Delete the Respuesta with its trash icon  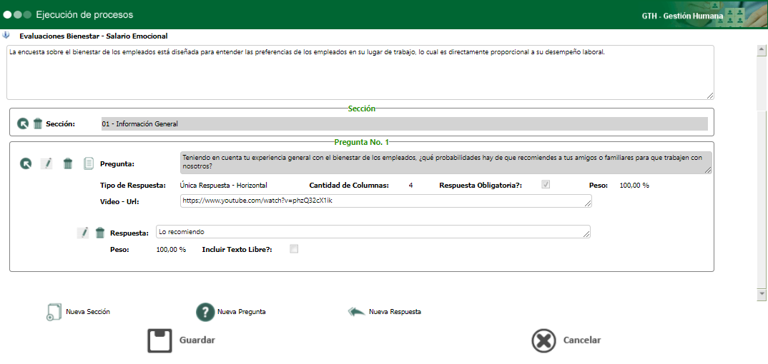click(100, 233)
